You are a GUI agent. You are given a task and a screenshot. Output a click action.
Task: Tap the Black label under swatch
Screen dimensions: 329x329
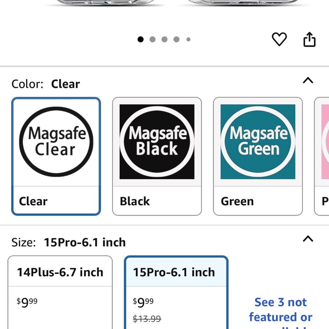pyautogui.click(x=135, y=201)
